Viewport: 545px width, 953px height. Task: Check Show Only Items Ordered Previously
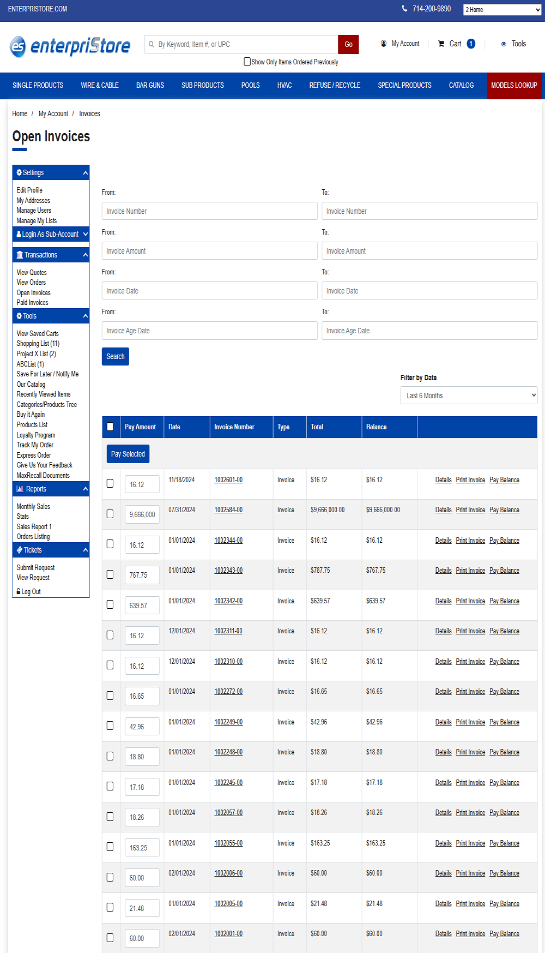247,62
